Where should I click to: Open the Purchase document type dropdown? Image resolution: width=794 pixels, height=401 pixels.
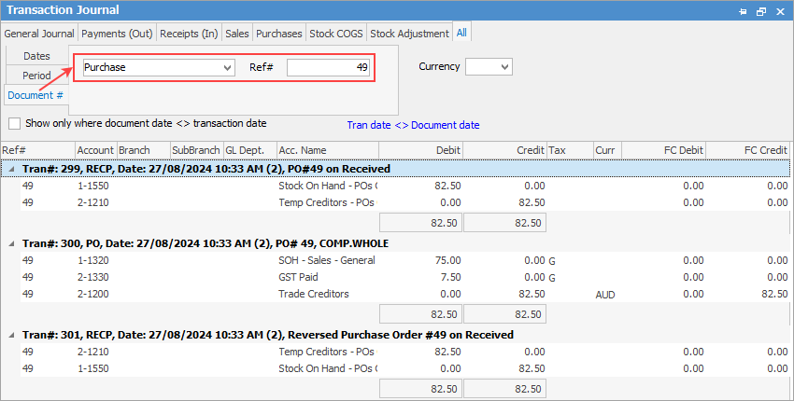point(227,68)
